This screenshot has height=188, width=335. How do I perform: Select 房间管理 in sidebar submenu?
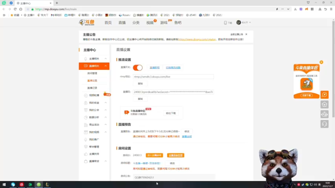coord(92,74)
